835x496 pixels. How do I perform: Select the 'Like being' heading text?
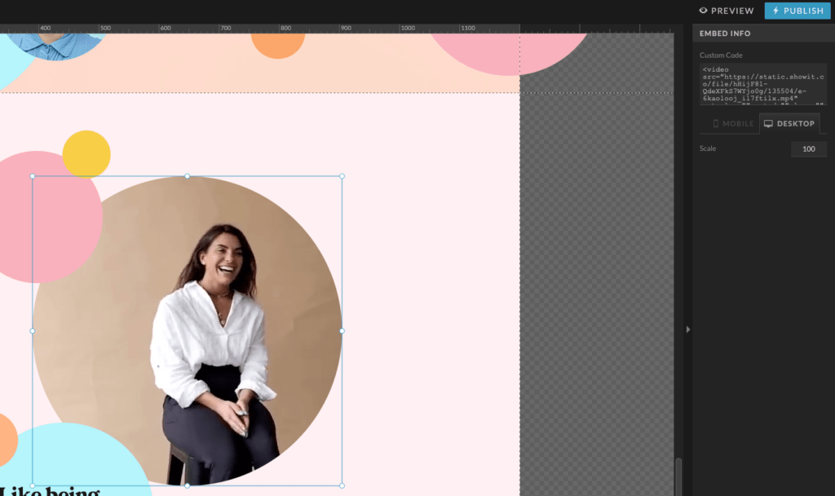(50, 491)
